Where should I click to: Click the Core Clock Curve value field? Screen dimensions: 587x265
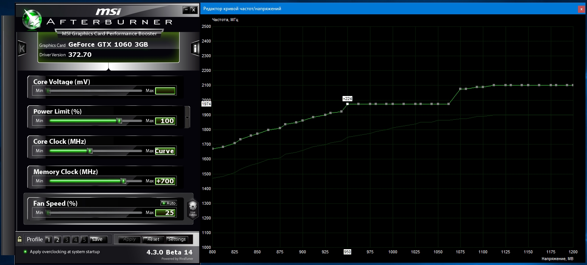[x=165, y=151]
